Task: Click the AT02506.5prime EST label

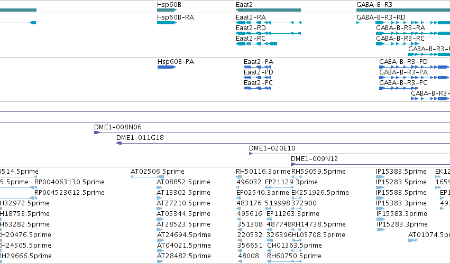Action: click(158, 172)
